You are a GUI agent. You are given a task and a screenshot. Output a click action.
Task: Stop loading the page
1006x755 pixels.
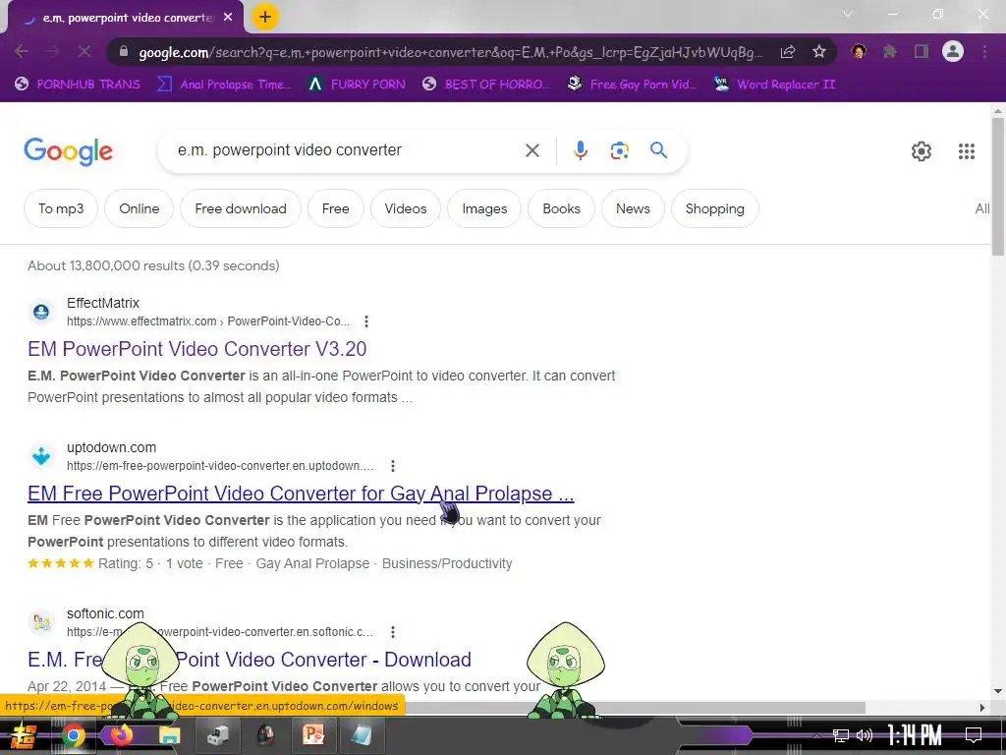tap(84, 51)
